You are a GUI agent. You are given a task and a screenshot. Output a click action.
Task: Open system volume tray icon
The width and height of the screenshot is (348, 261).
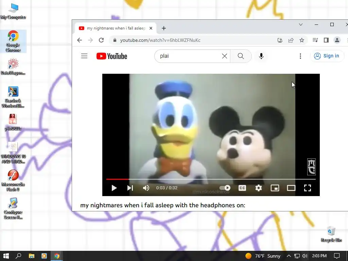305,256
